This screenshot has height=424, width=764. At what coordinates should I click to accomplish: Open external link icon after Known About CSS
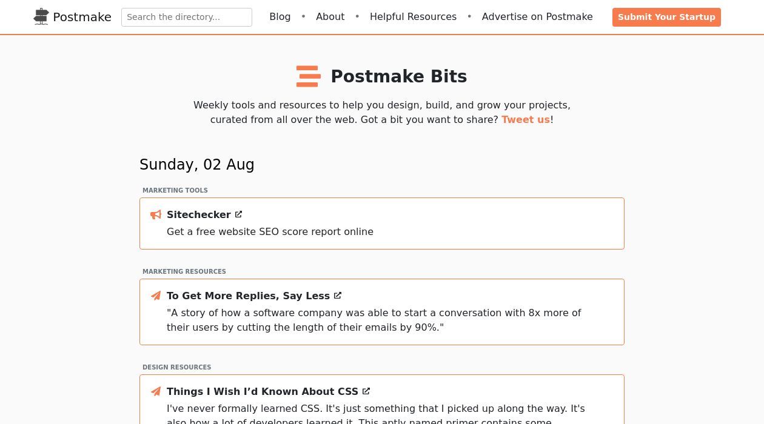366,391
